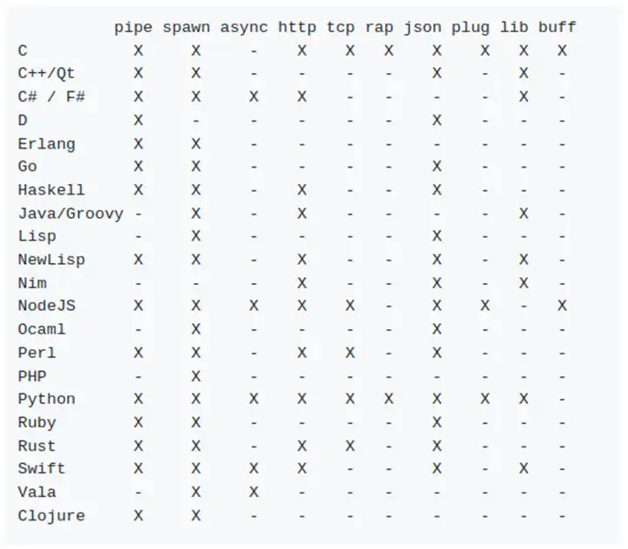Click the "NodeJS" row label

[46, 306]
